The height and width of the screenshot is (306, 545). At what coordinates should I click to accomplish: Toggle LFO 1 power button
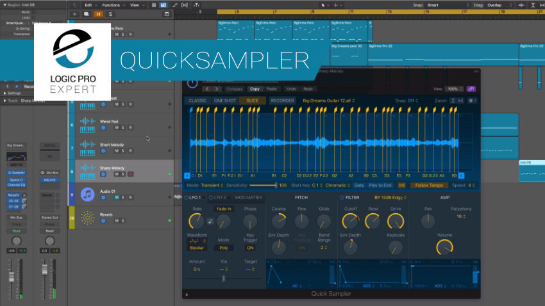pos(187,197)
